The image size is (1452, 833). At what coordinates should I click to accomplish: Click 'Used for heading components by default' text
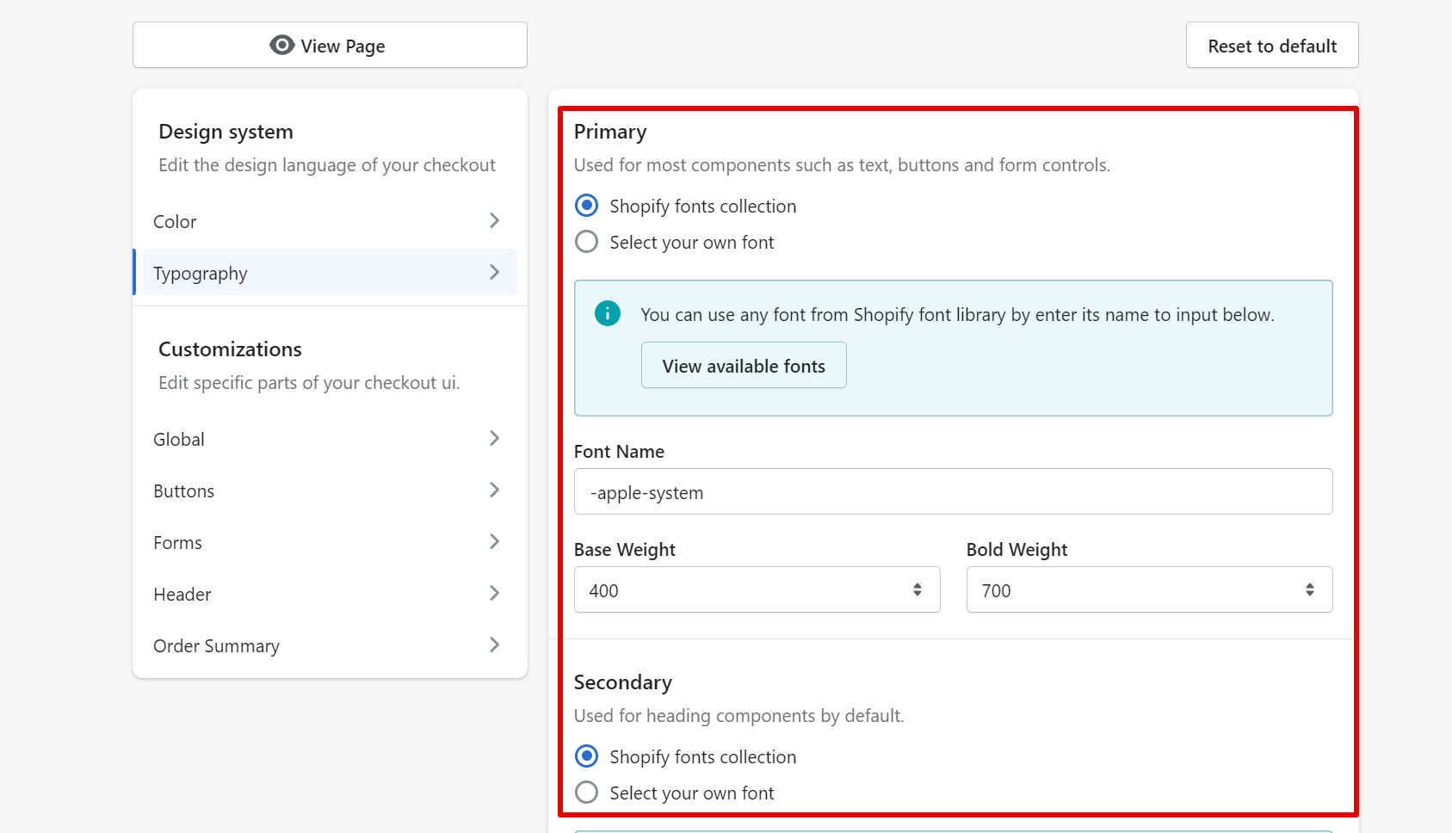pos(738,716)
